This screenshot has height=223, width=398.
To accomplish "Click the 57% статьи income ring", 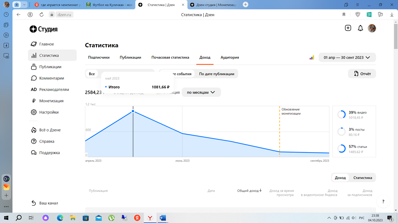I will pos(341,149).
